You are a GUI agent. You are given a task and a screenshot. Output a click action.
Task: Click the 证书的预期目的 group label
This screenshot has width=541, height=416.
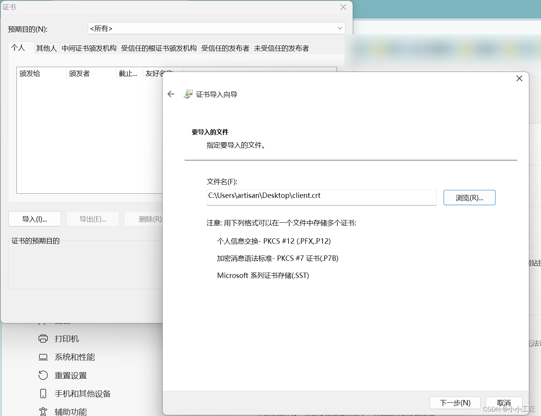[x=36, y=241]
